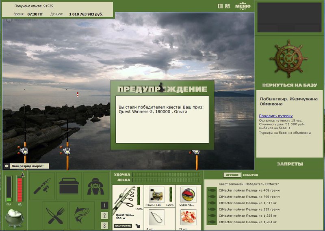Click the reel of the second rod on shore
Image resolution: width=325 pixels, height=231 pixels.
tap(65, 151)
